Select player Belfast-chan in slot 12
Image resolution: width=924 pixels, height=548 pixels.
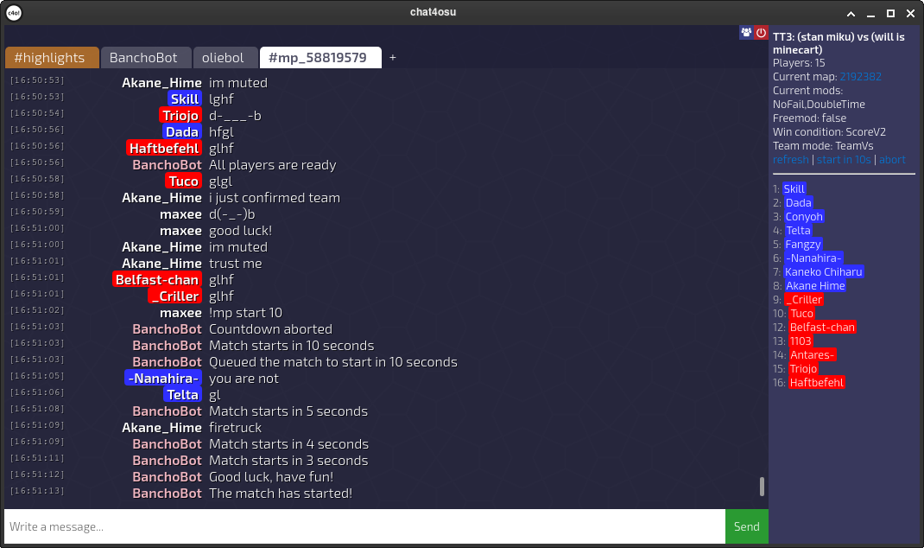tap(822, 328)
